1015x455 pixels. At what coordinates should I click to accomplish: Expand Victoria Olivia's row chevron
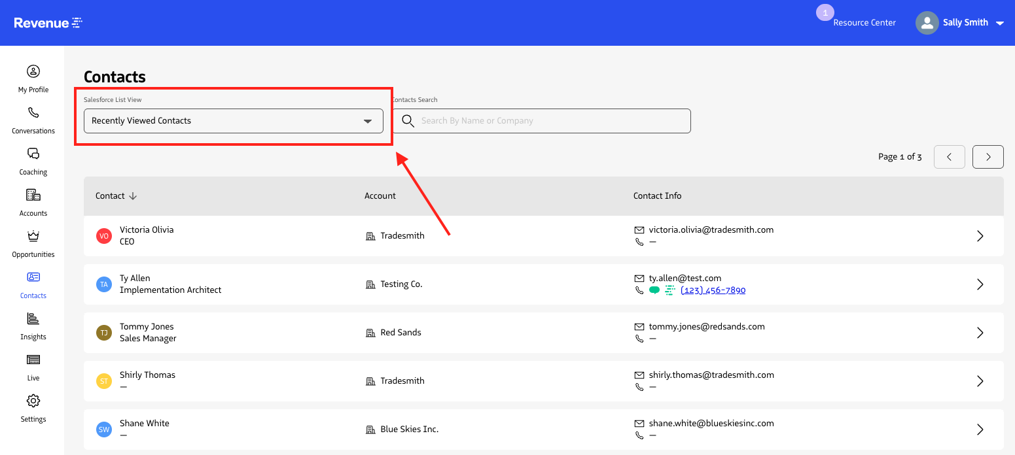980,235
